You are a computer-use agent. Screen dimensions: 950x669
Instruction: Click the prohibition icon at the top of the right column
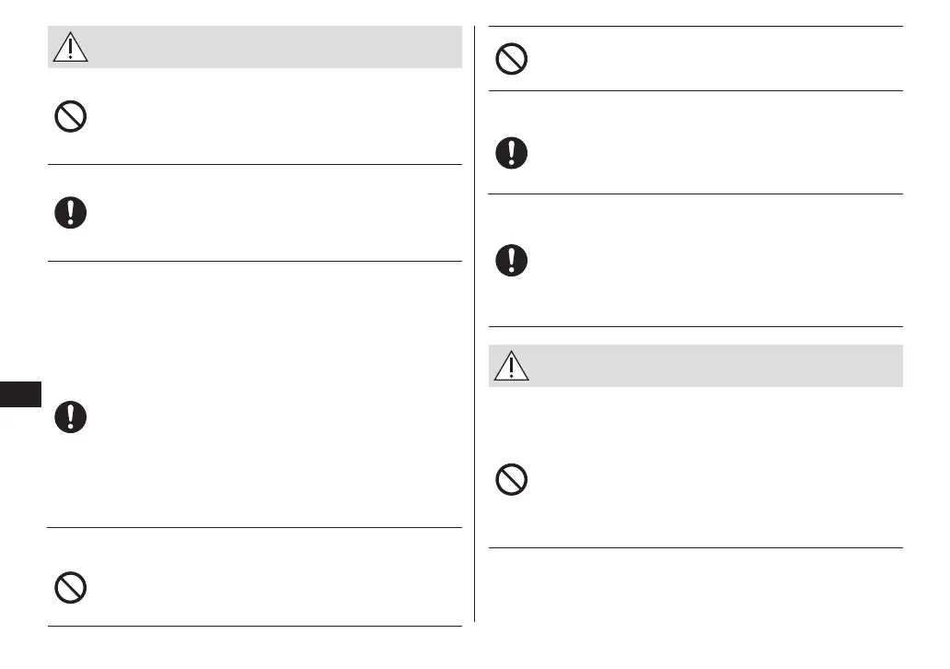coord(511,60)
